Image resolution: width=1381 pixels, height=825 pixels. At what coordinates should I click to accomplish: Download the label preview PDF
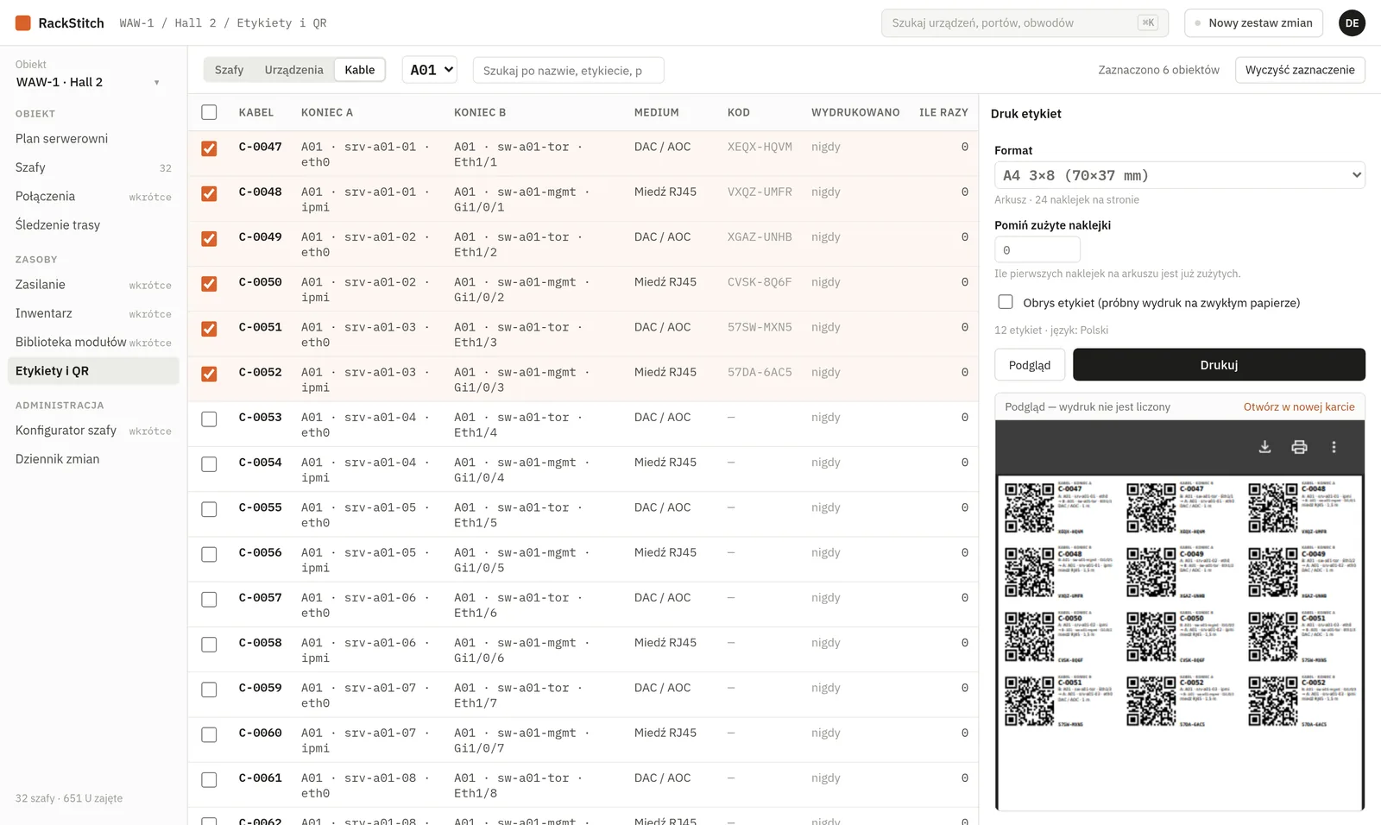[1264, 447]
